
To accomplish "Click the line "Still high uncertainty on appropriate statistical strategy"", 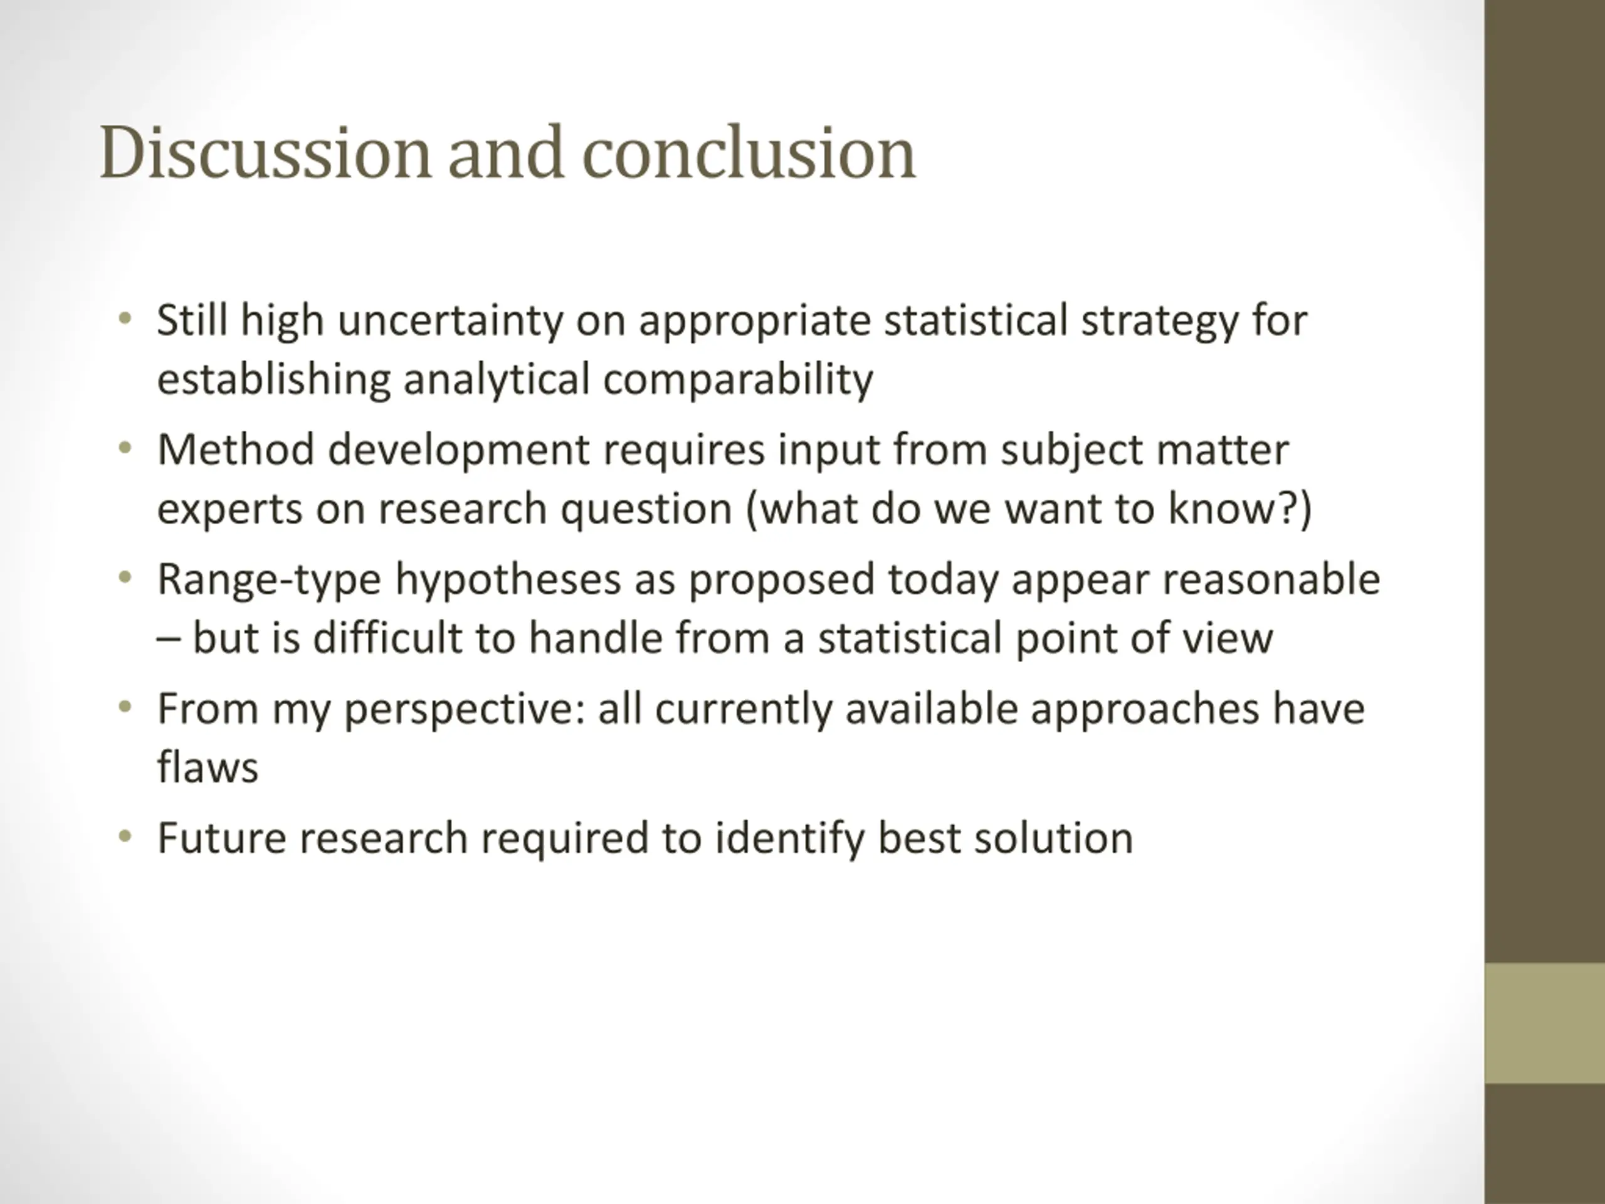I will (732, 321).
